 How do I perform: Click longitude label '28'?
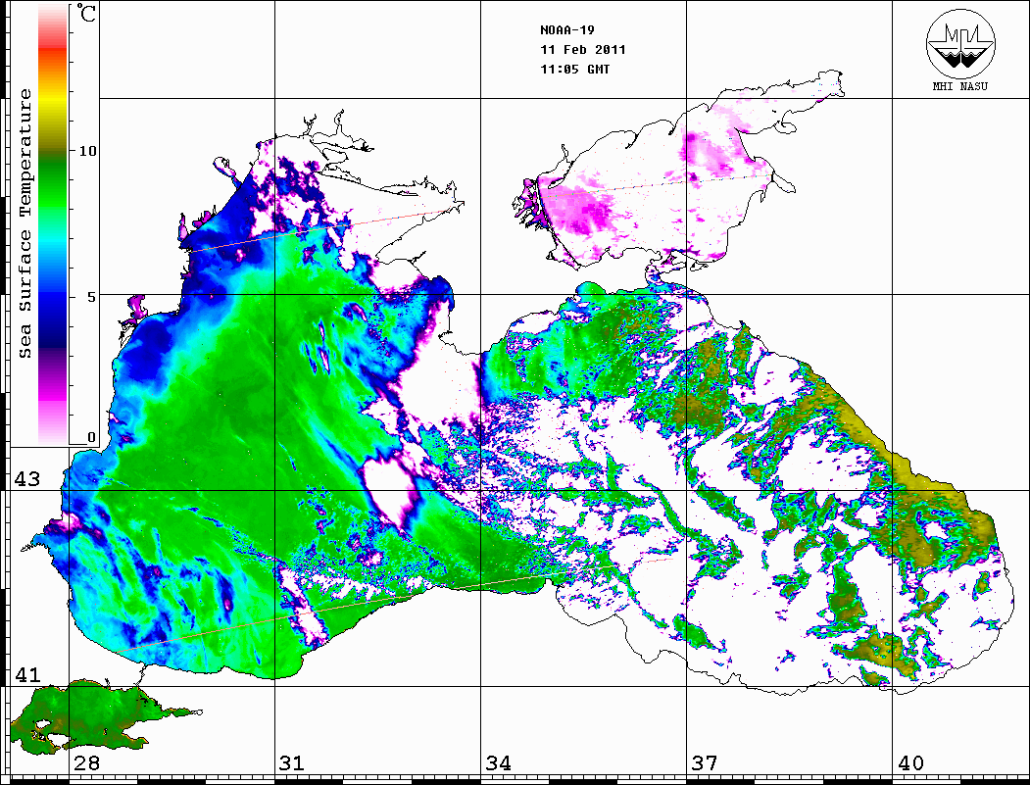tap(86, 762)
